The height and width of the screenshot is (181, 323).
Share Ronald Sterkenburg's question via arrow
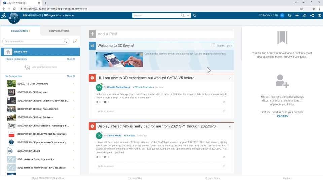click(x=224, y=102)
